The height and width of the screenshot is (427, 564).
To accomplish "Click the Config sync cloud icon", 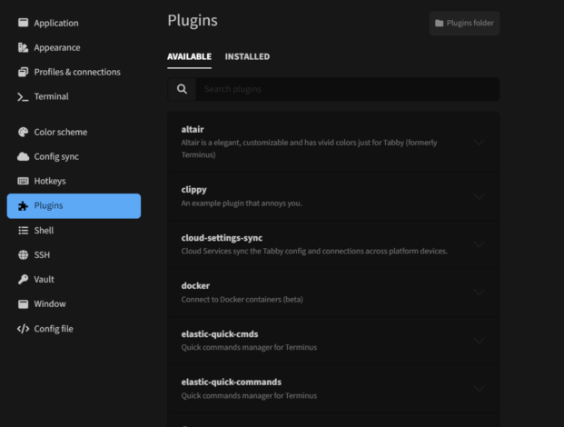I will pos(23,156).
